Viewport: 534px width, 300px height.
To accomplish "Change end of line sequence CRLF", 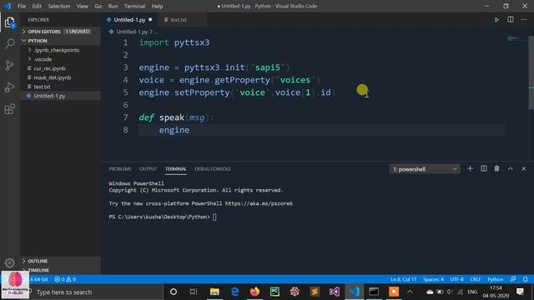I will tap(475, 279).
